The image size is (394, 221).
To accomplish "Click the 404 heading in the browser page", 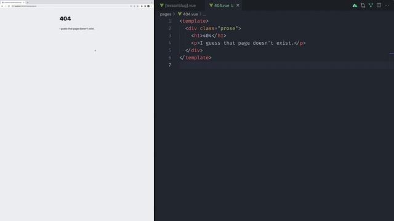I will tap(65, 18).
